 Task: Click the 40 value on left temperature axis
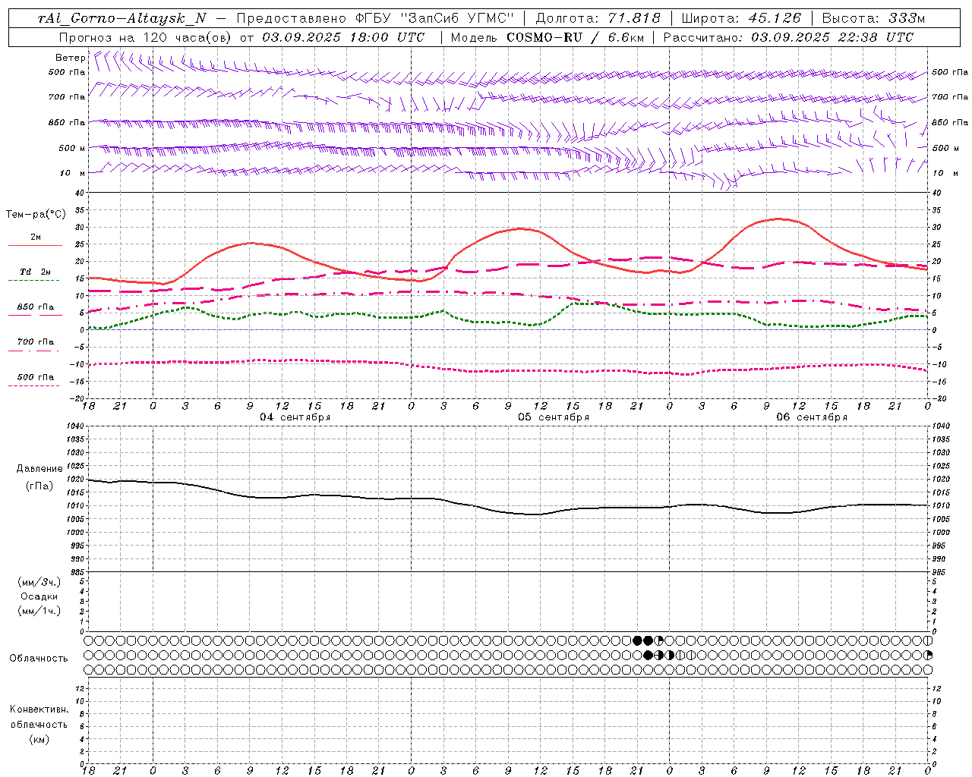(x=80, y=193)
